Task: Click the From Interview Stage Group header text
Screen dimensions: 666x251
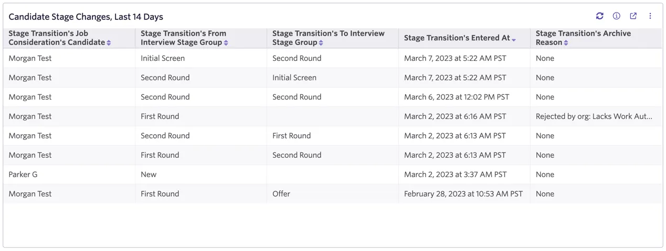Action: pos(183,38)
